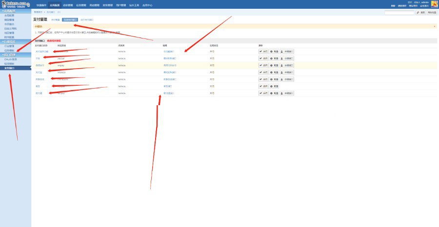
Task: Open the description link in paypal row
Action: pyautogui.click(x=170, y=58)
